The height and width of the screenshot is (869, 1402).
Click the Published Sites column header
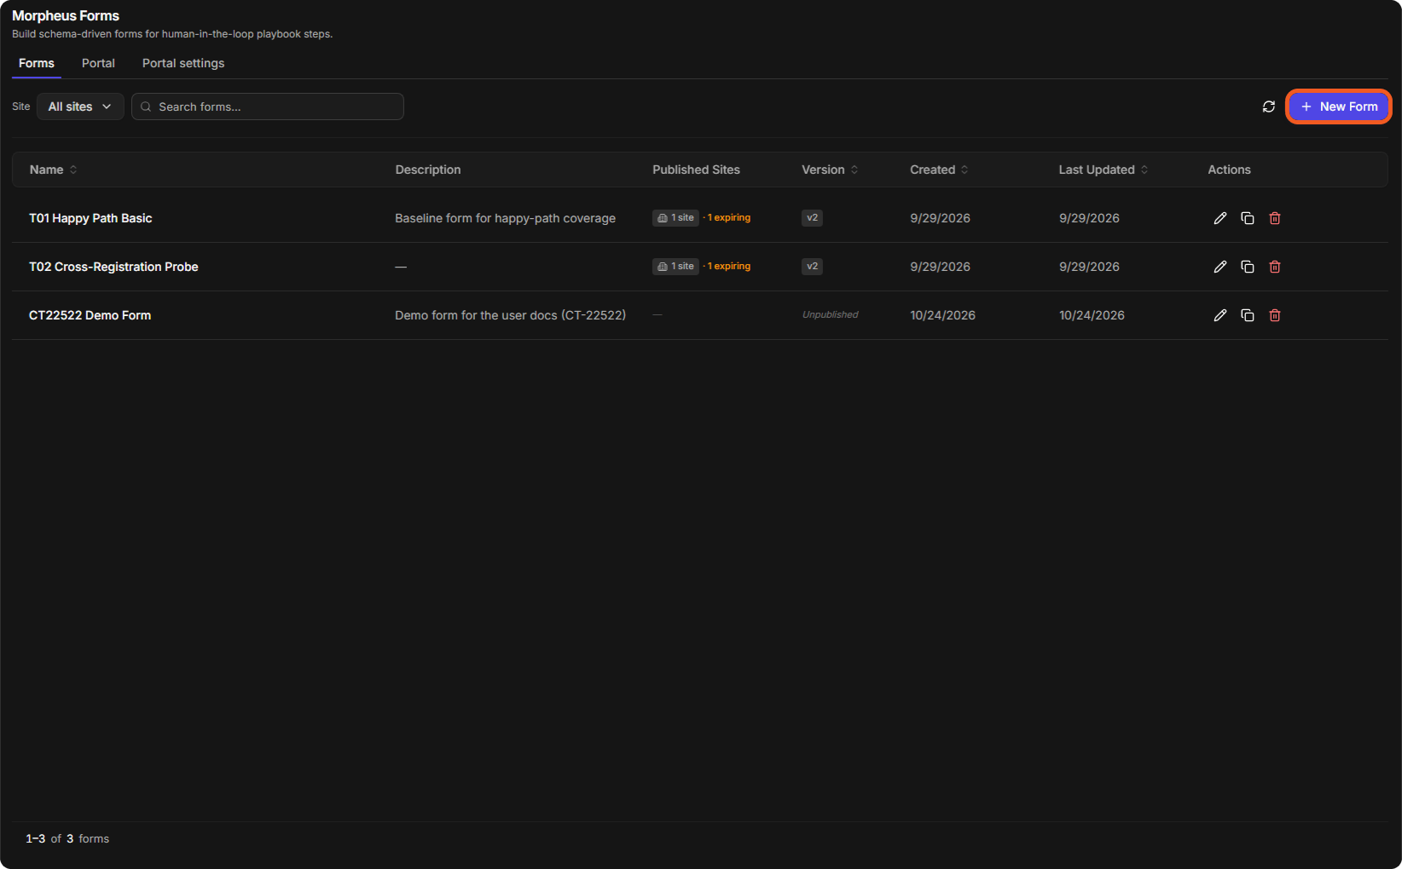(x=696, y=170)
